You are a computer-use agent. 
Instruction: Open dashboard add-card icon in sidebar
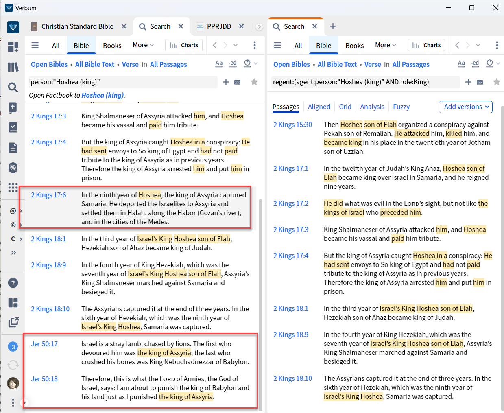(13, 47)
